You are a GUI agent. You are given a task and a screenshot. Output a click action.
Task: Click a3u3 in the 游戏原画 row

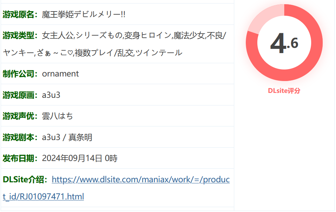tap(51, 95)
